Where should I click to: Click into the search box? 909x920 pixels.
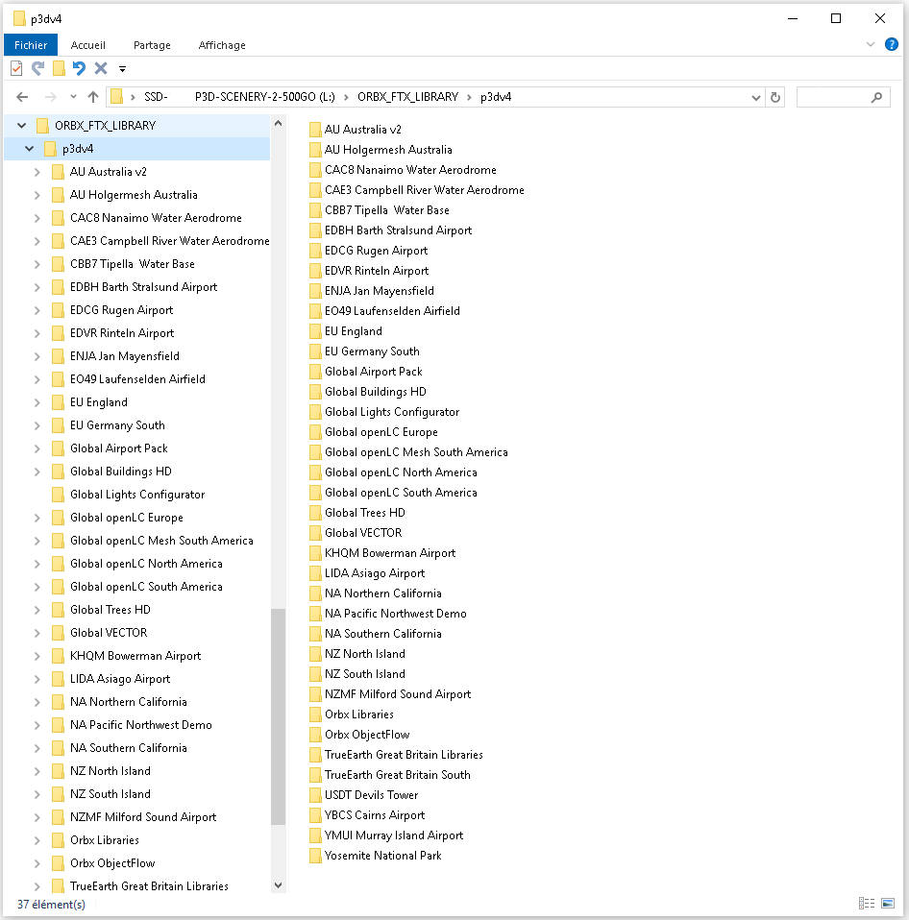[844, 97]
